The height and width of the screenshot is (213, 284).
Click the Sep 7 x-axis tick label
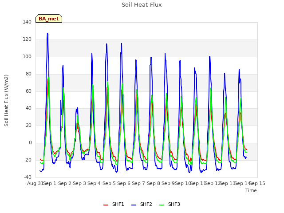(138, 183)
